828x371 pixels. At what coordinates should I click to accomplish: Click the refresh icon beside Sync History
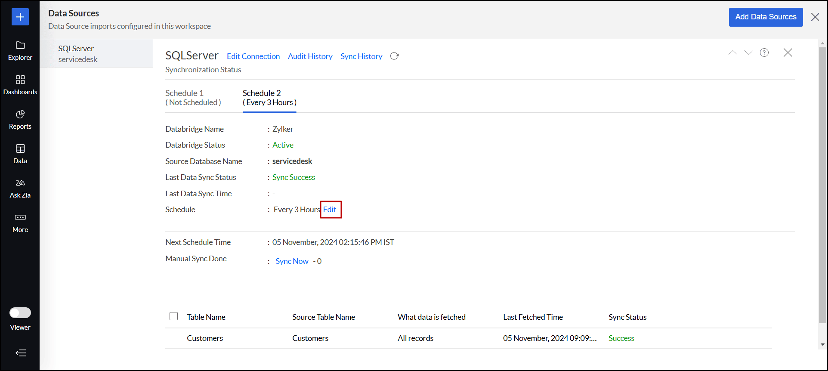[394, 56]
